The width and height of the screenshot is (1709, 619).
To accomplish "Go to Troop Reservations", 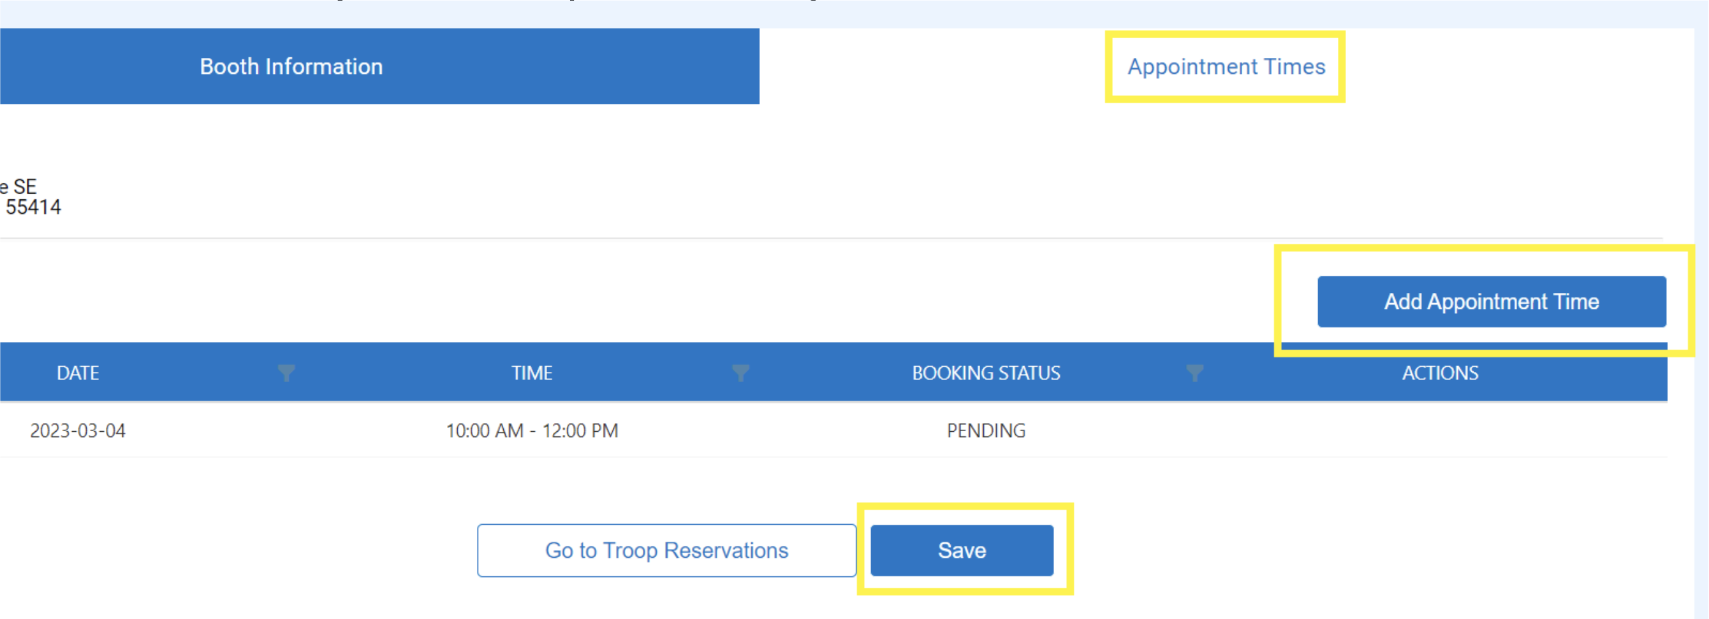I will point(667,550).
